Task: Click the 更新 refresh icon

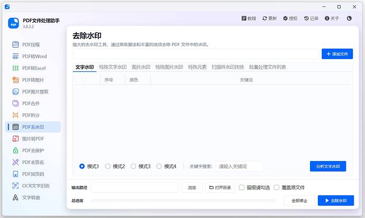Action: coord(264,18)
